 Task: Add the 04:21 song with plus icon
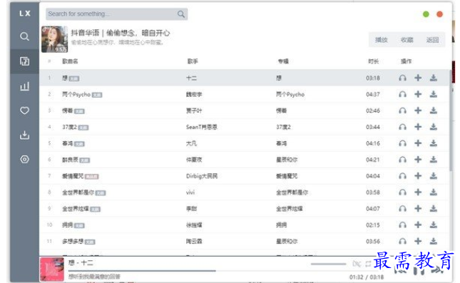coord(418,160)
